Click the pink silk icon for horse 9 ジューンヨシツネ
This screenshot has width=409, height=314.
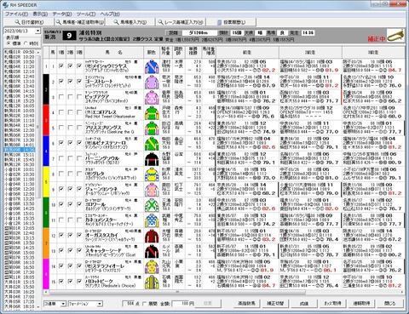pyautogui.click(x=152, y=189)
